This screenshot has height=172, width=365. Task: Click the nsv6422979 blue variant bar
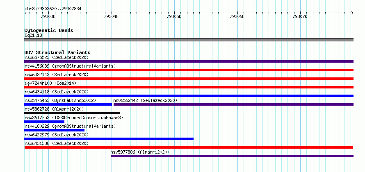[x=109, y=139]
